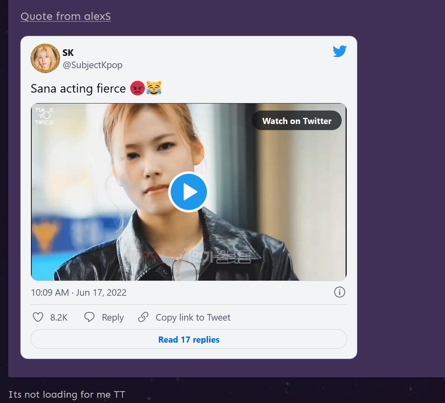Click the chain link copy icon
The image size is (445, 403).
[143, 317]
